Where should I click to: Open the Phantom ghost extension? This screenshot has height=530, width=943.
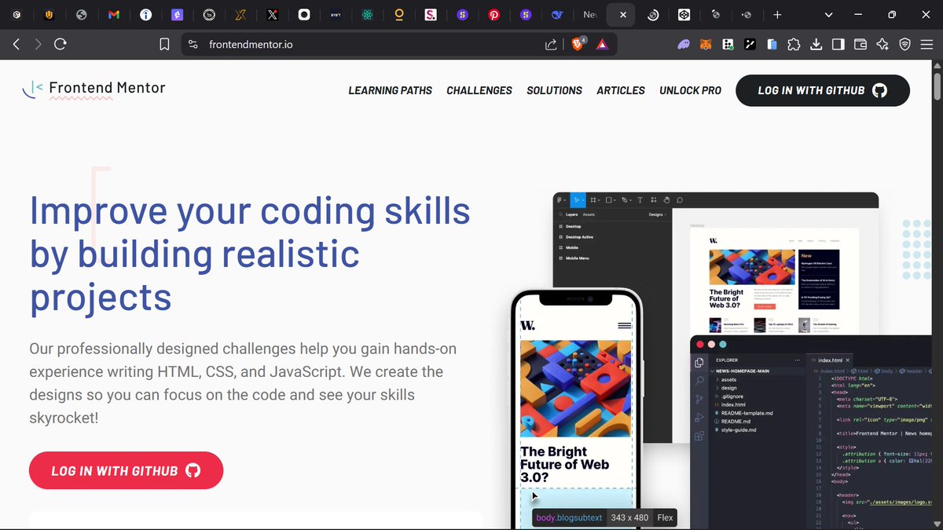coord(684,45)
